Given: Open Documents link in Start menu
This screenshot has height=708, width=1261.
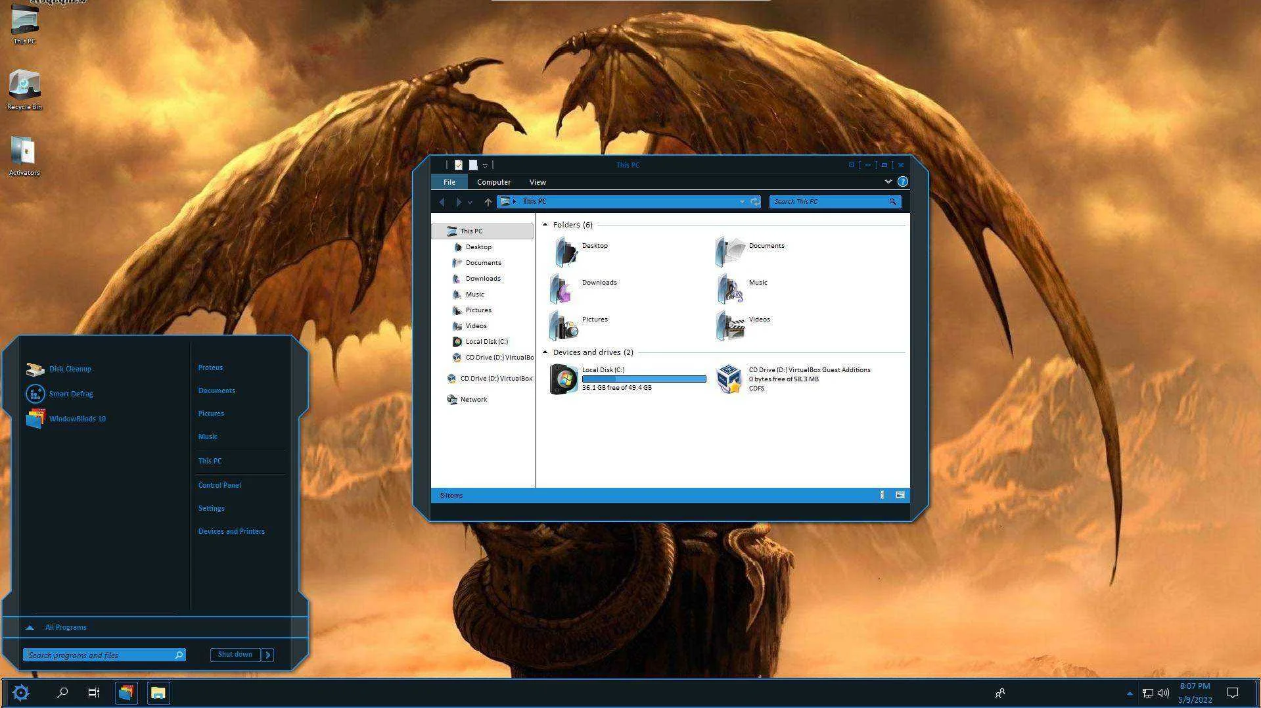Looking at the screenshot, I should point(216,390).
